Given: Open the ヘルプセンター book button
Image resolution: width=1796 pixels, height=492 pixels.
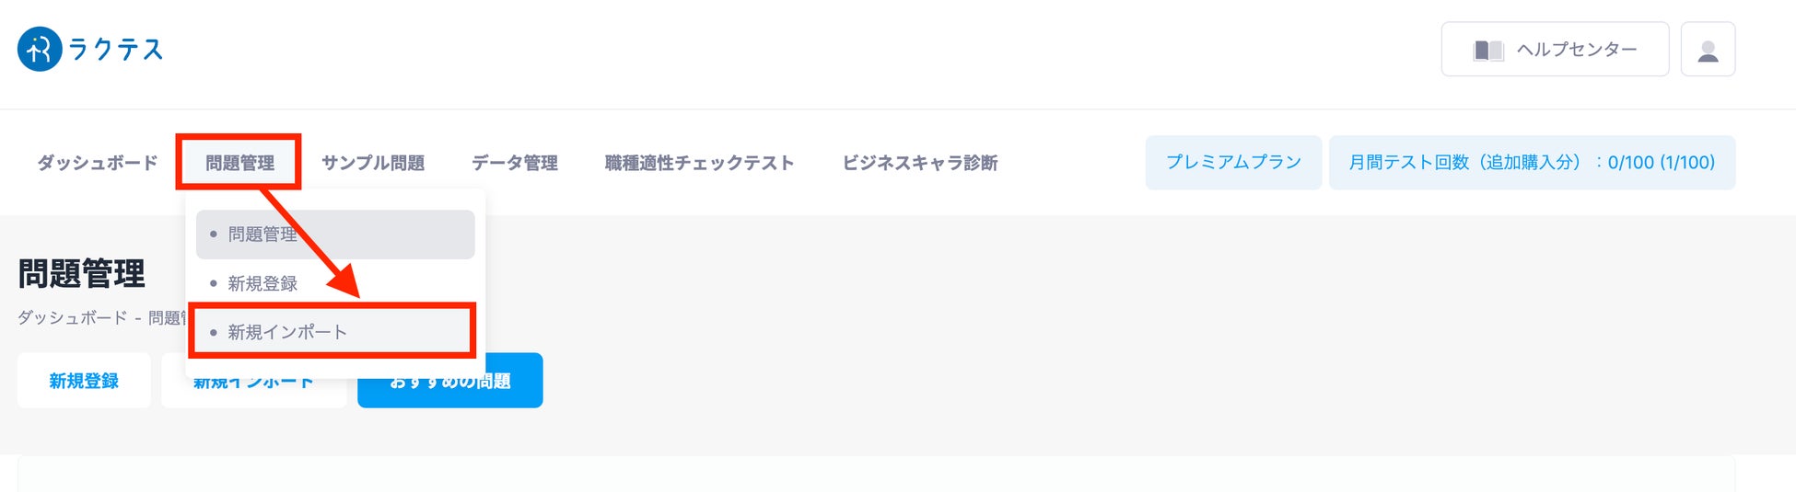Looking at the screenshot, I should pos(1555,50).
